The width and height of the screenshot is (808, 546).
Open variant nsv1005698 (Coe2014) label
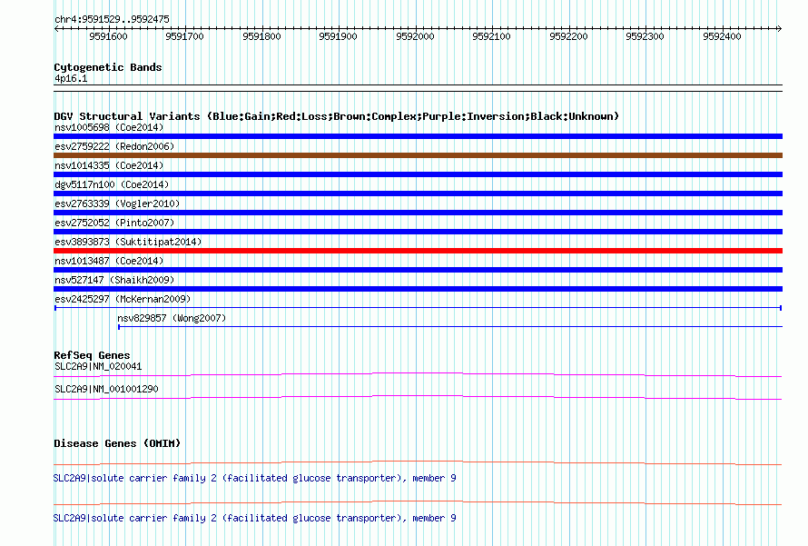pyautogui.click(x=109, y=127)
